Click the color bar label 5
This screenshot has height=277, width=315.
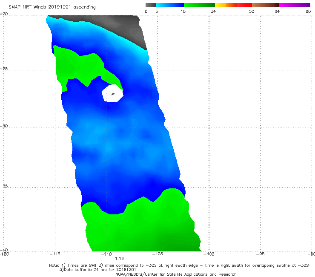coord(157,11)
